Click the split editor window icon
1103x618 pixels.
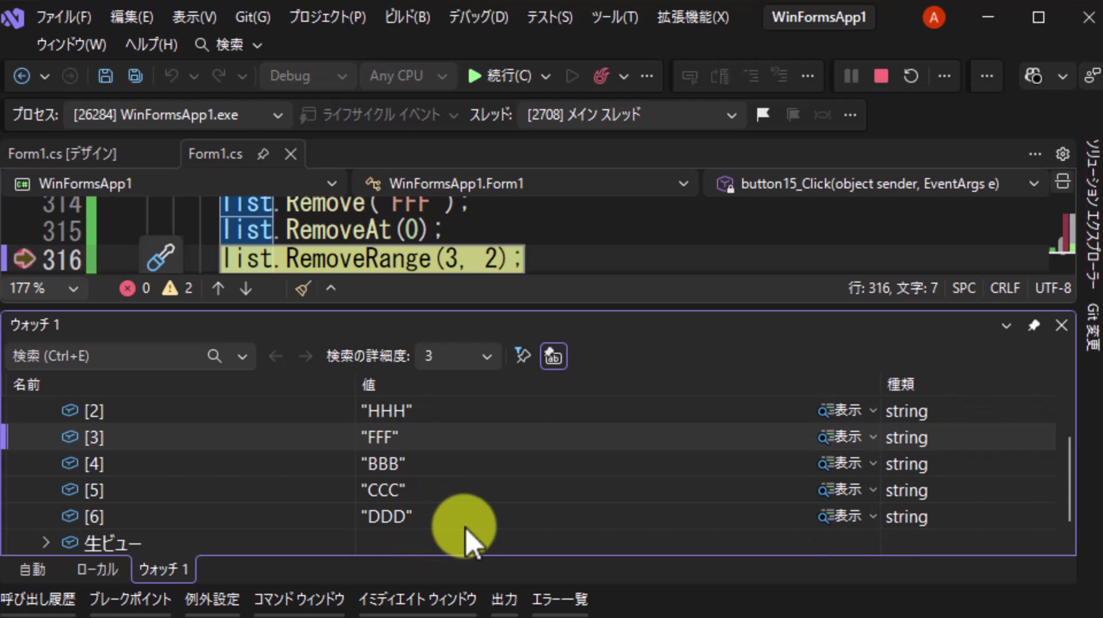[1062, 182]
